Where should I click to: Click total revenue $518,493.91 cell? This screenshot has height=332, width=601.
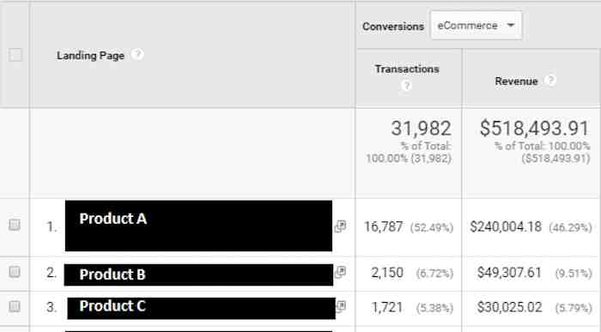coord(534,129)
